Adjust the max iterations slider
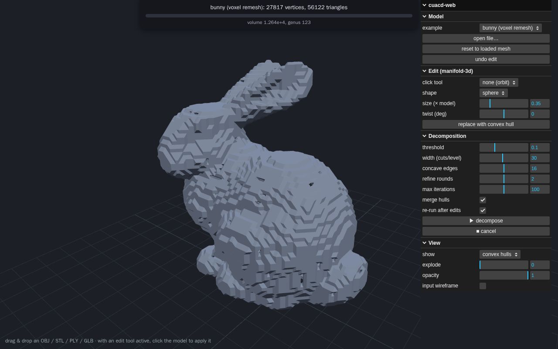558x349 pixels. [504, 189]
